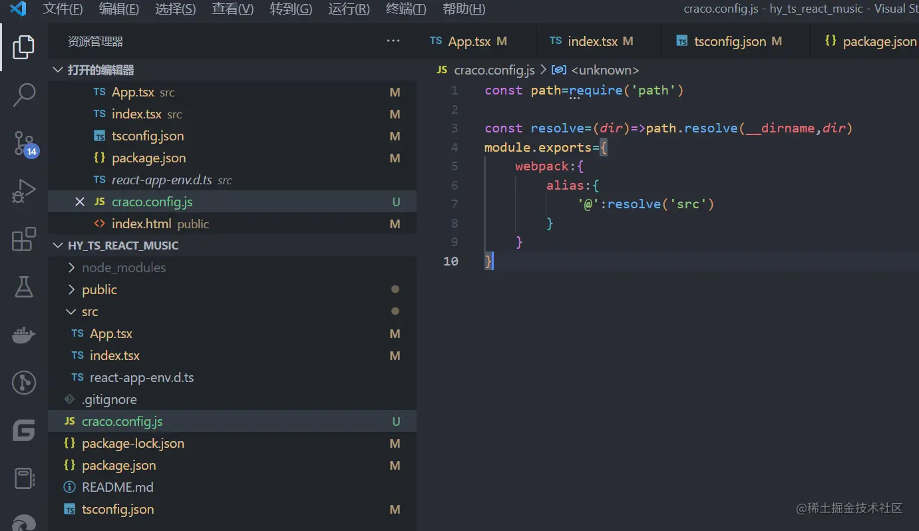Collapse the src folder

pyautogui.click(x=90, y=311)
